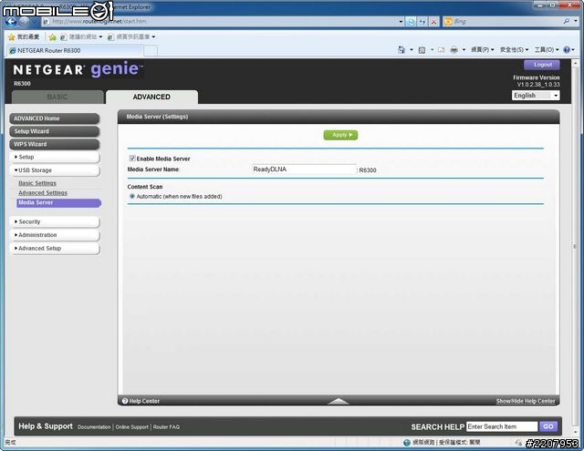Click the page vertical scrollbar
This screenshot has height=451, width=584.
click(x=575, y=245)
